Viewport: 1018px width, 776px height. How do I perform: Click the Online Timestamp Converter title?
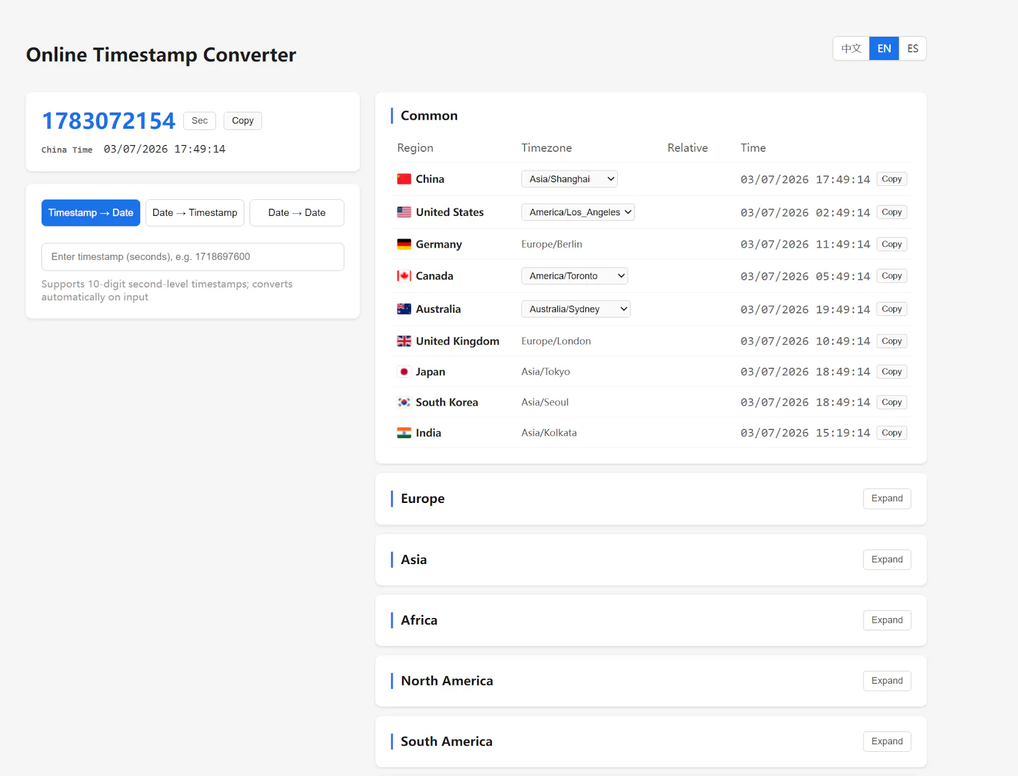click(x=161, y=55)
